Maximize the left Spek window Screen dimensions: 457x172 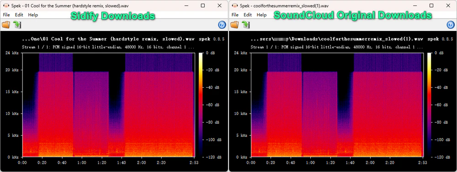click(x=203, y=5)
